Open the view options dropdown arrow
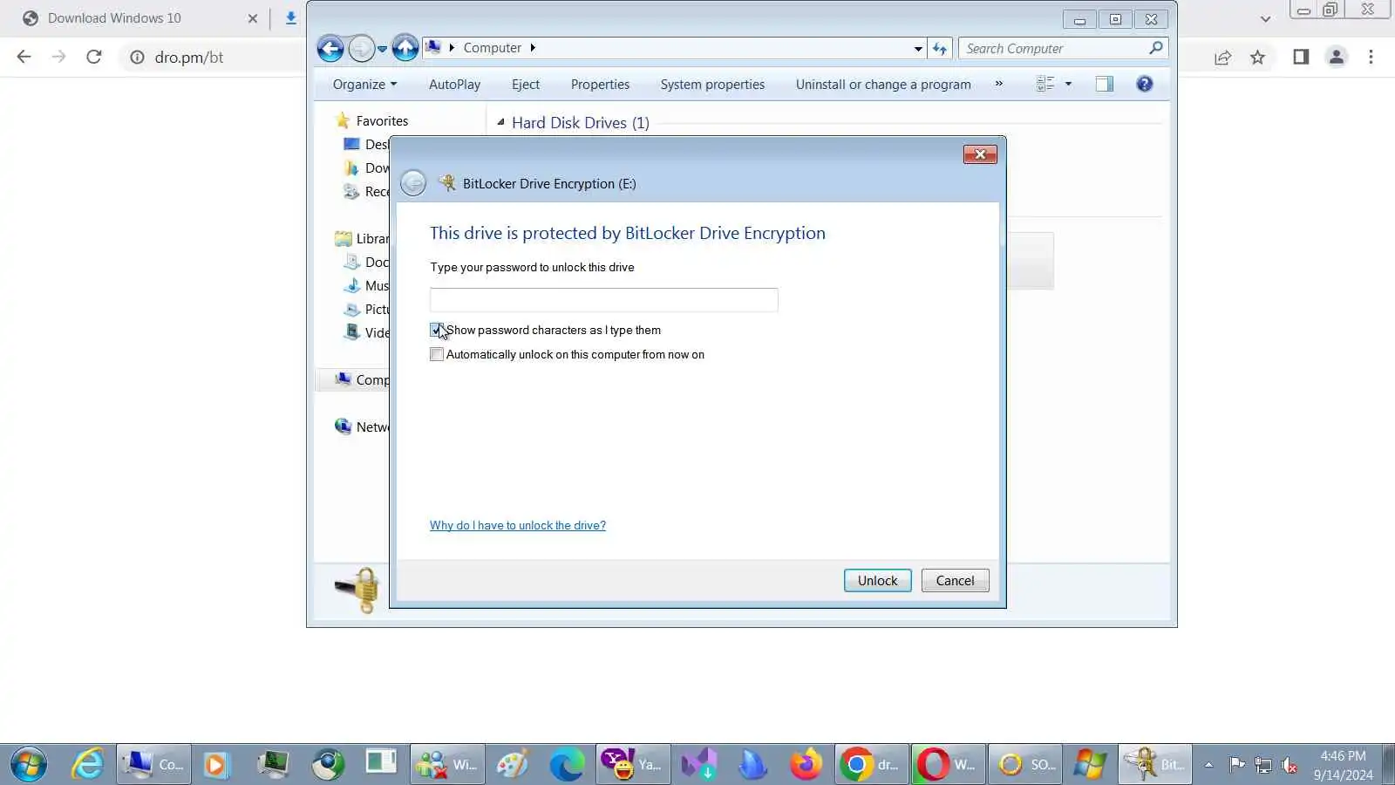Image resolution: width=1395 pixels, height=785 pixels. 1068,84
